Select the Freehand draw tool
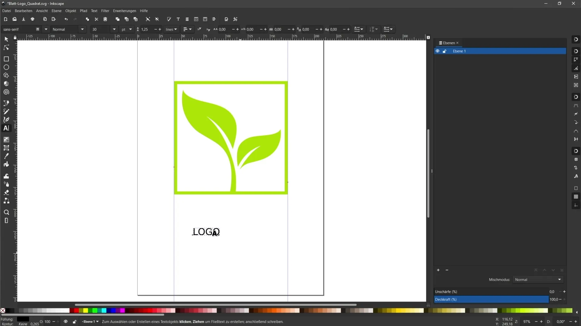Screen dimensions: 581x326 (x=6, y=111)
